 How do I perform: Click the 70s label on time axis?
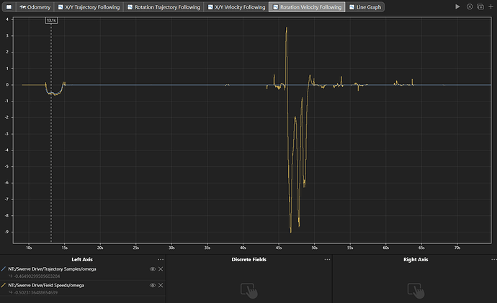(457, 248)
